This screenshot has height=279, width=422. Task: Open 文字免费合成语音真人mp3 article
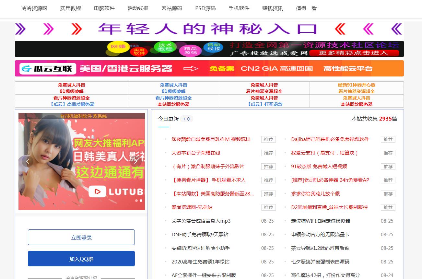[x=201, y=221]
